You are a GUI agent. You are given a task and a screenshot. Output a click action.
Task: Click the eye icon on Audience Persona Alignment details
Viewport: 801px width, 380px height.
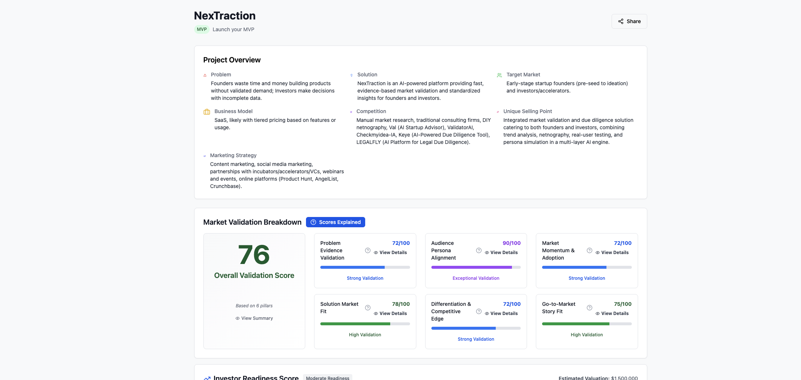pyautogui.click(x=487, y=252)
